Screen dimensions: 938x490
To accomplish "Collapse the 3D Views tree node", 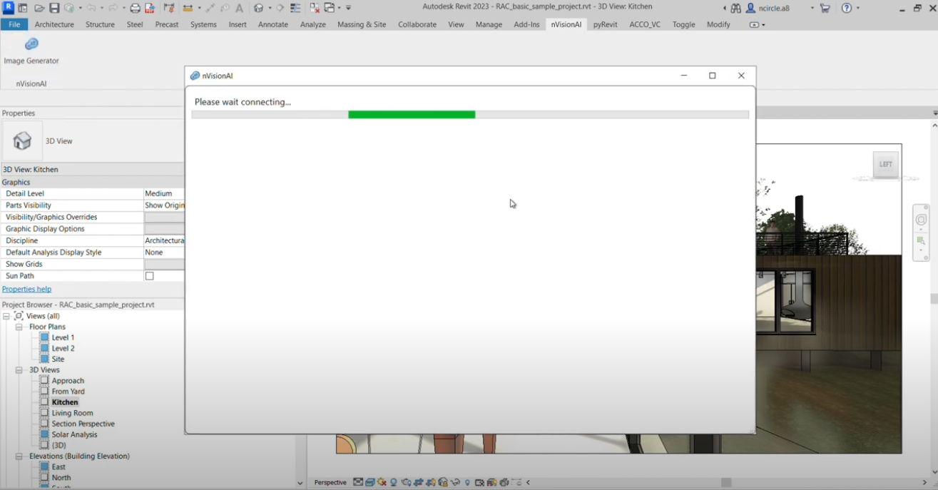I will pyautogui.click(x=19, y=370).
